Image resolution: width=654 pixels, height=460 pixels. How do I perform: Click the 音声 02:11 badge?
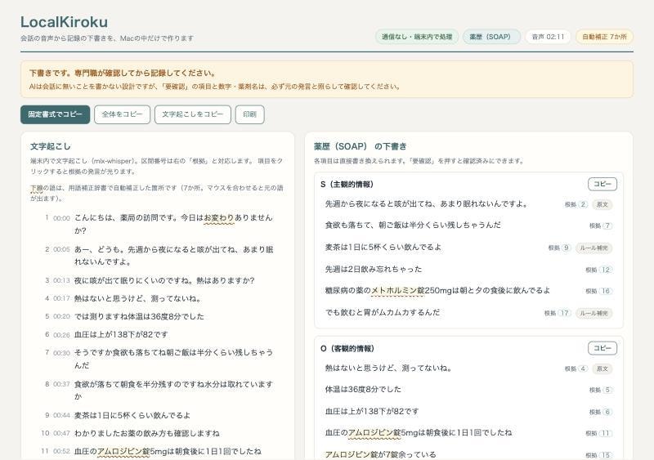click(x=548, y=37)
